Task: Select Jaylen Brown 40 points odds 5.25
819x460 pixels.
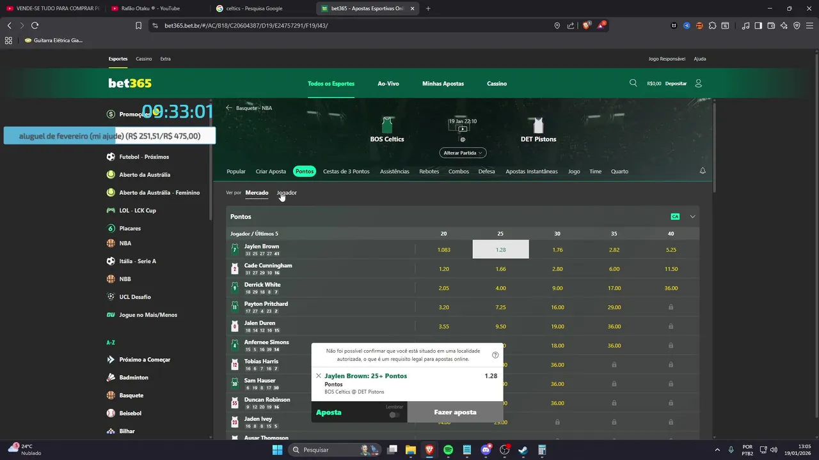Action: point(671,250)
